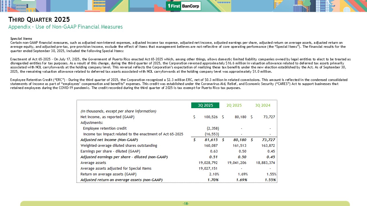Click the Weighted-average diluted shares outstanding row
The height and width of the screenshot is (206, 367).
119,145
